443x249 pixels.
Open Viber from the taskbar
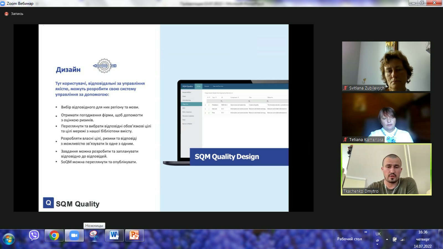pyautogui.click(x=34, y=235)
